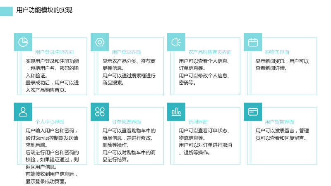This screenshot has width=331, height=186.
Task: Select the 用户登录界面 heading
Action: 126,52
